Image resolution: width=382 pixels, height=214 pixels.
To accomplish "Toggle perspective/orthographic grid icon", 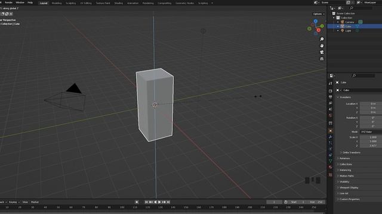I will click(x=322, y=59).
